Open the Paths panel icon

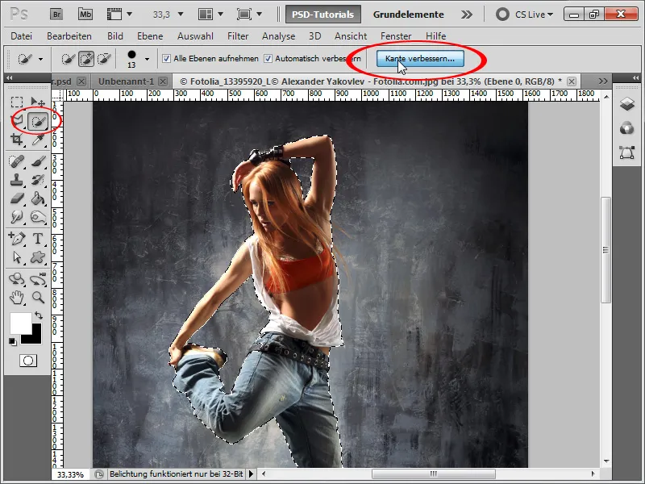click(x=626, y=152)
